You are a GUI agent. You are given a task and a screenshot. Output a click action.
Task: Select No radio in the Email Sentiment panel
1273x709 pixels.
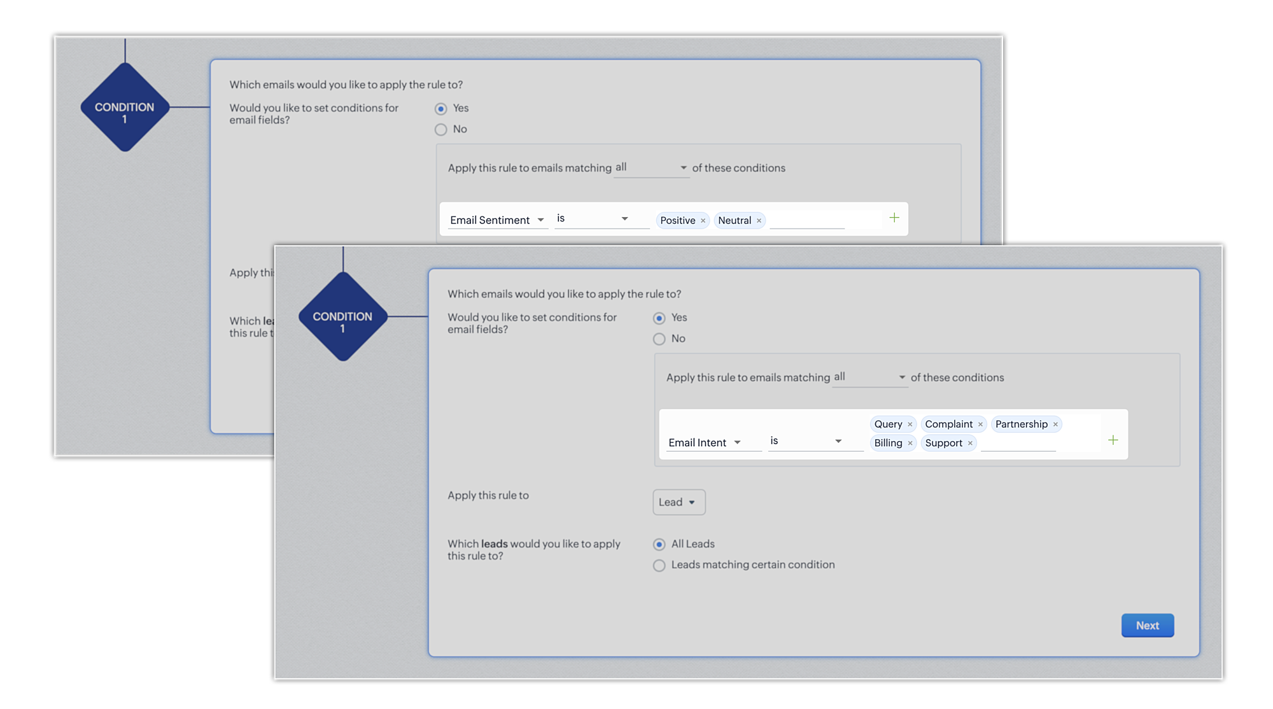[441, 130]
